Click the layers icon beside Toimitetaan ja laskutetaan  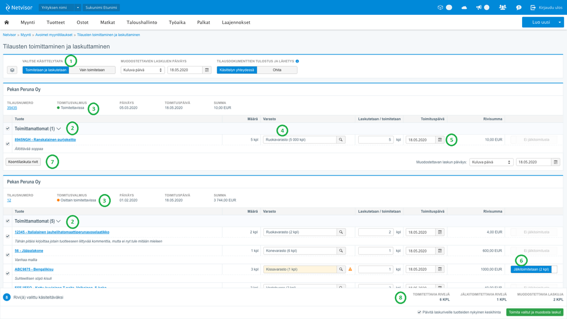pos(12,70)
